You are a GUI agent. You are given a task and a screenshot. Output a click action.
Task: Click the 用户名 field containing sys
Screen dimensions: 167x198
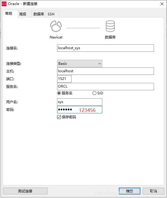80,102
